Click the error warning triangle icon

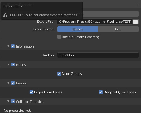coord(5,15)
